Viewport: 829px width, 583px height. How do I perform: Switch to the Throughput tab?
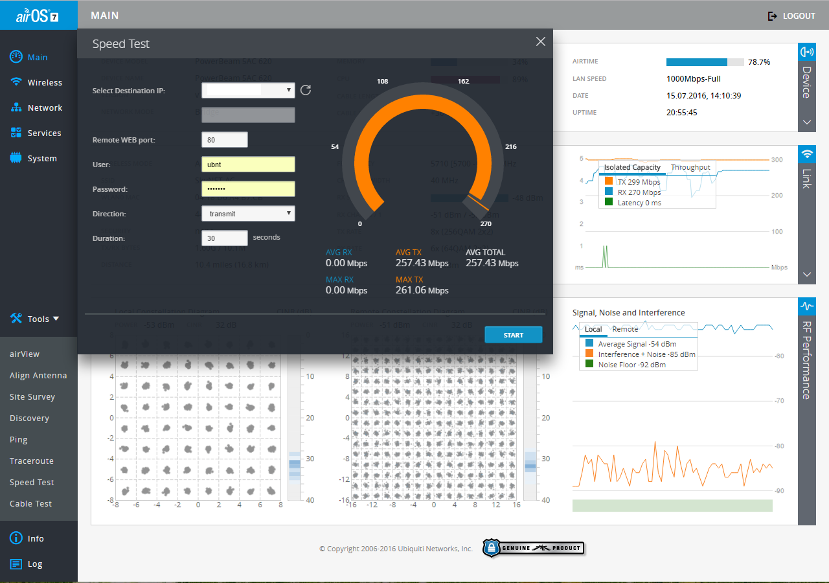point(690,167)
